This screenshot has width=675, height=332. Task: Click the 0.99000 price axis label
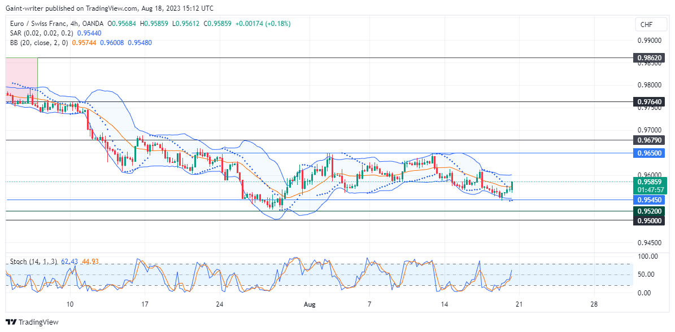pos(648,41)
